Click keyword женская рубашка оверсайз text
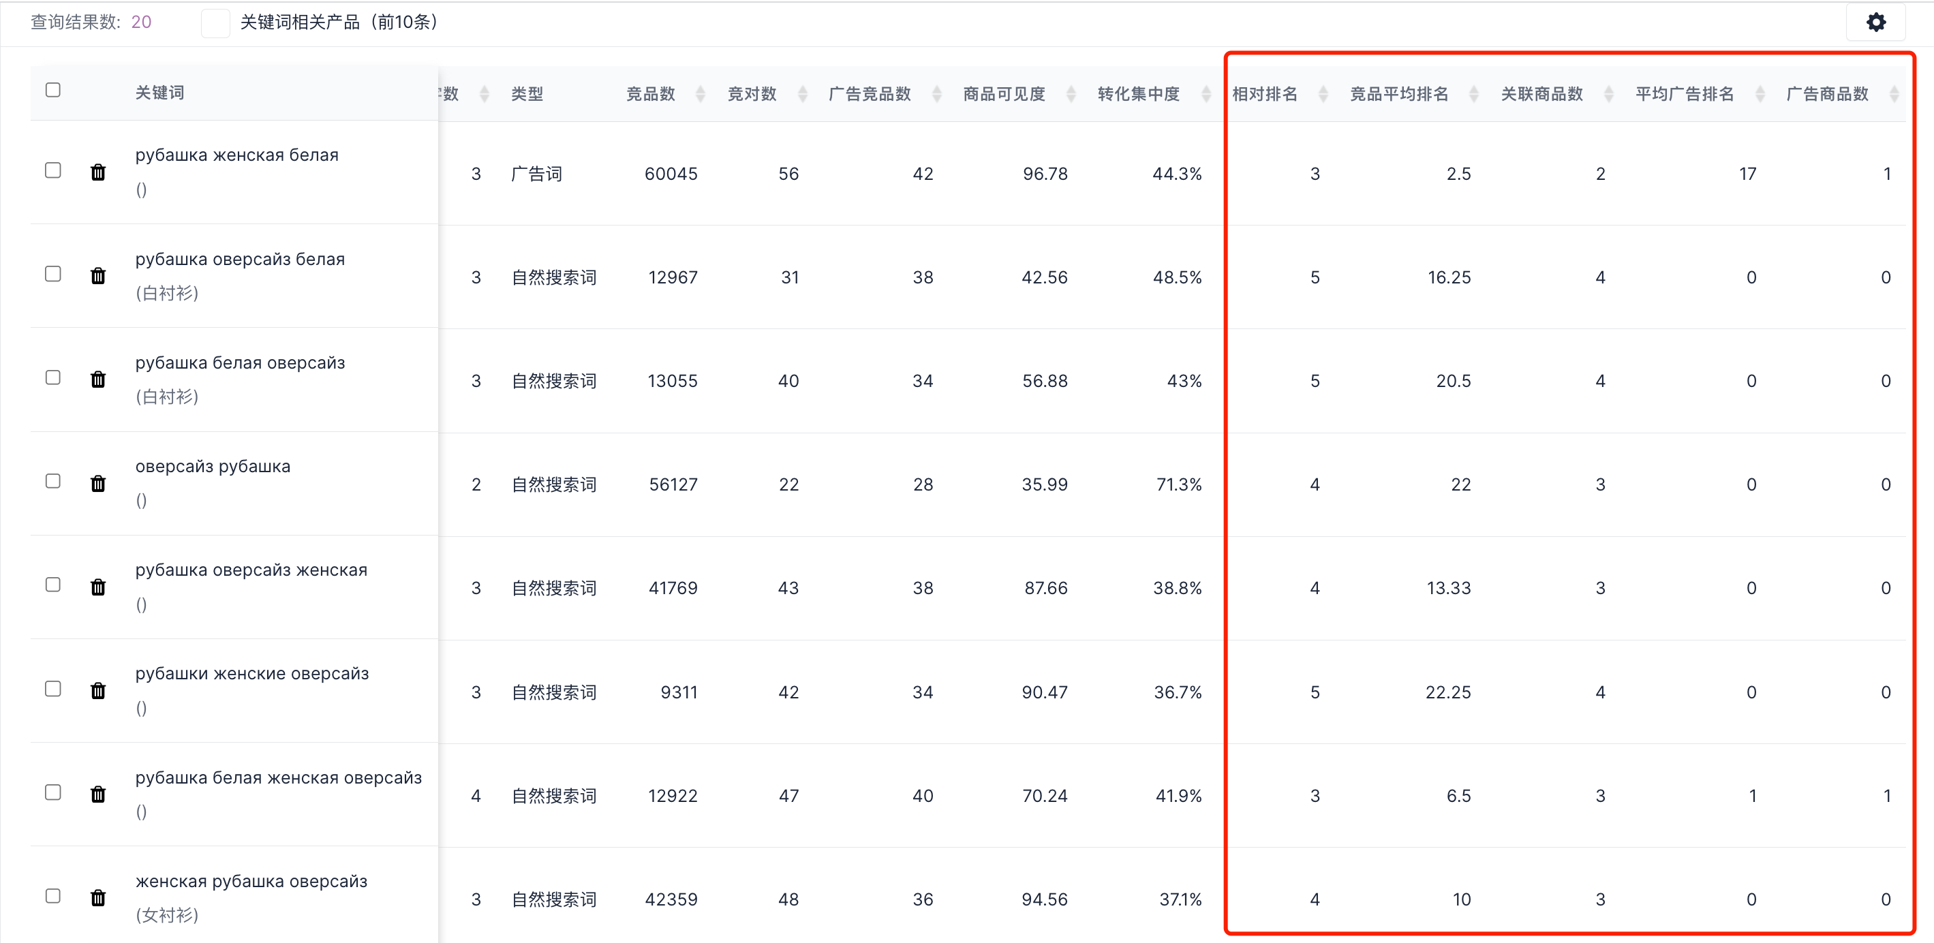This screenshot has height=943, width=1934. pos(251,882)
